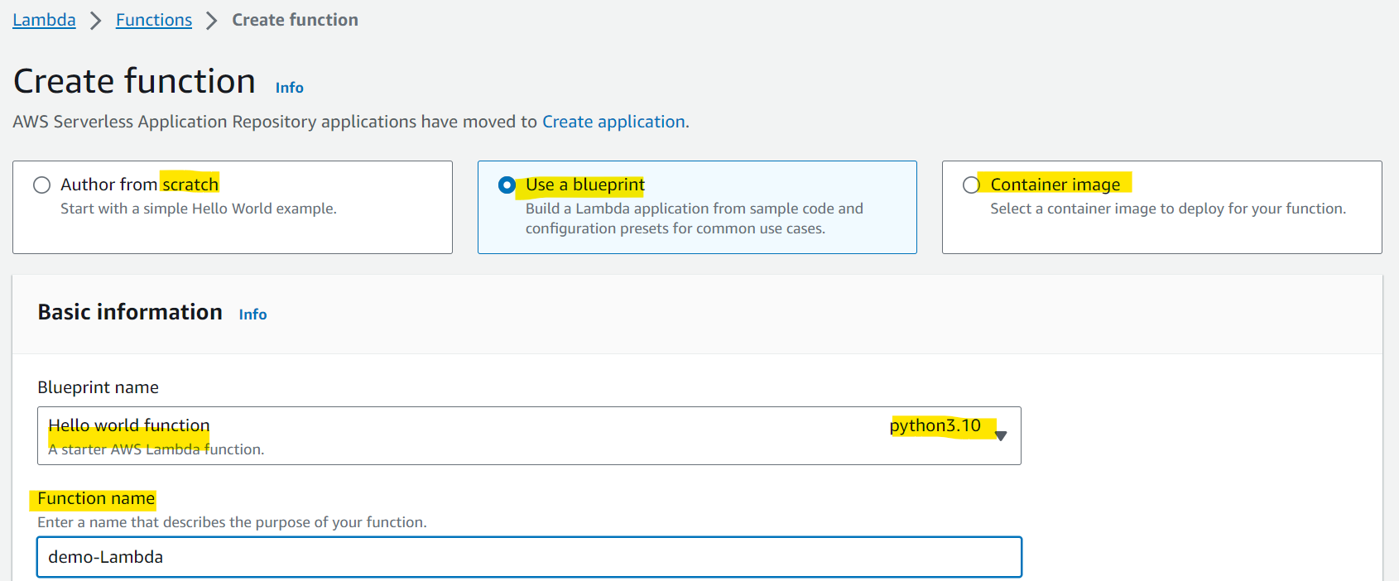Open the Info link beside Create function

[x=290, y=88]
